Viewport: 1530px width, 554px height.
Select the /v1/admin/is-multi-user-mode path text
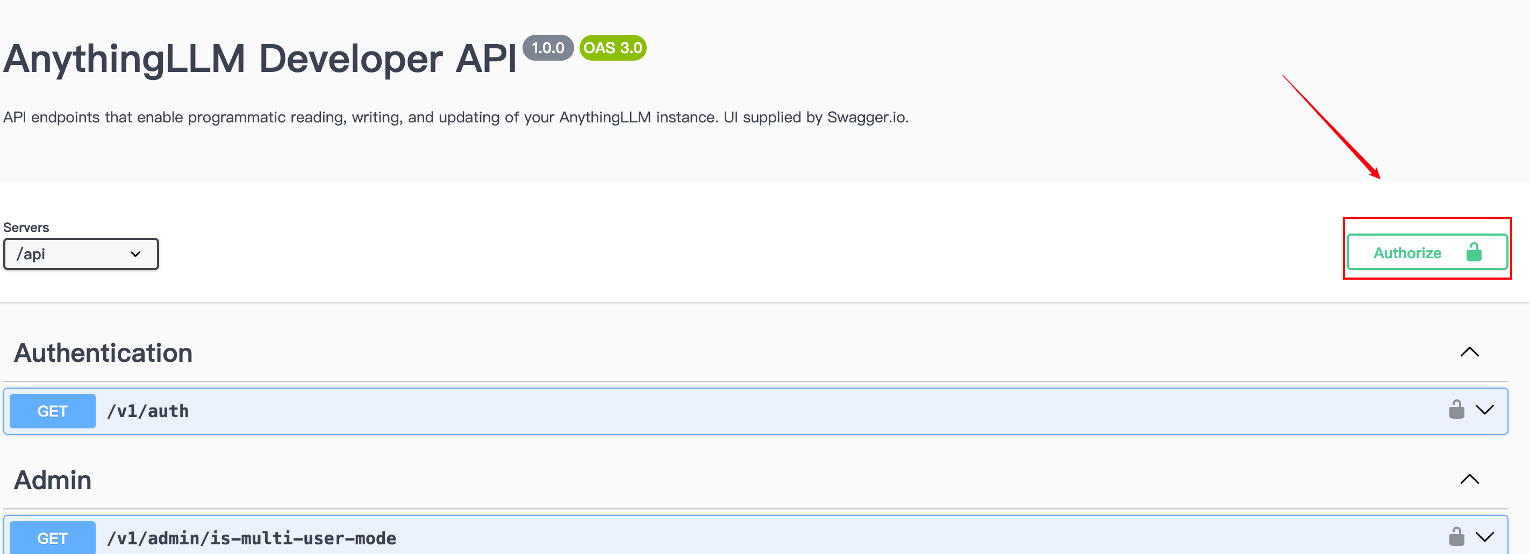click(x=251, y=538)
